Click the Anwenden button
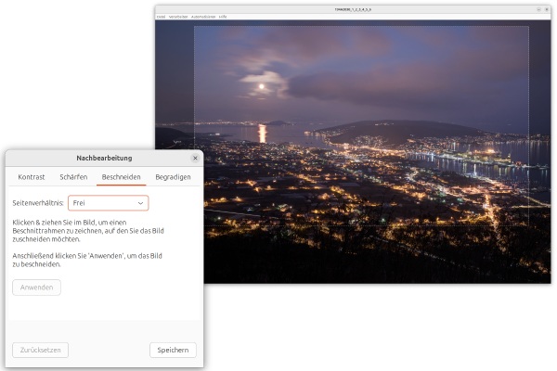 click(x=36, y=288)
